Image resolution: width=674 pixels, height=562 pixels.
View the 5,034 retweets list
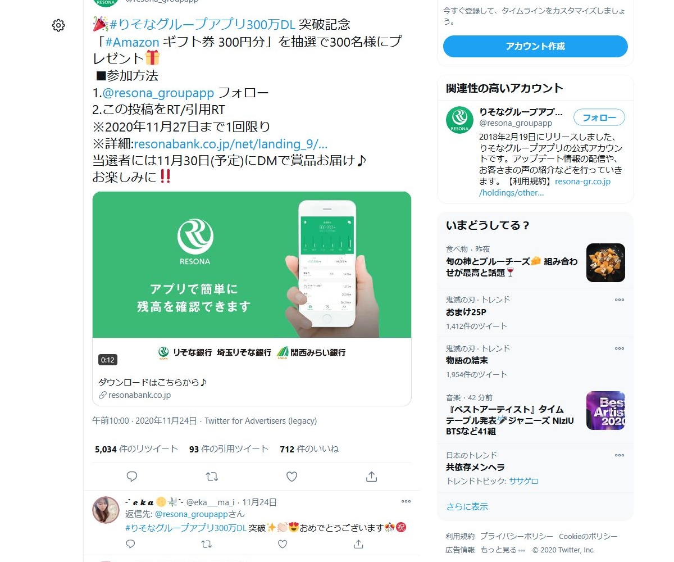point(136,449)
